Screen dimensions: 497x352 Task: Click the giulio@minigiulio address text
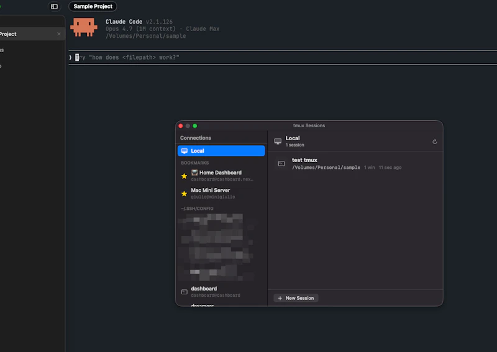(x=213, y=197)
